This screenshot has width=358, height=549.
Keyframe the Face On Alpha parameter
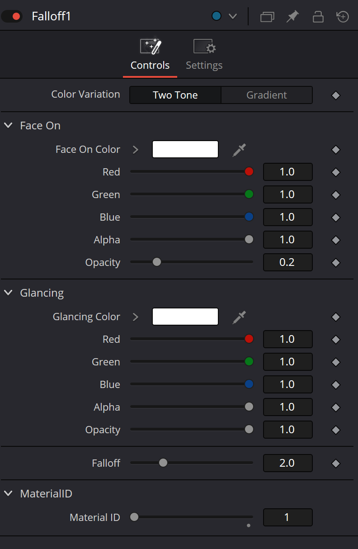click(x=335, y=240)
